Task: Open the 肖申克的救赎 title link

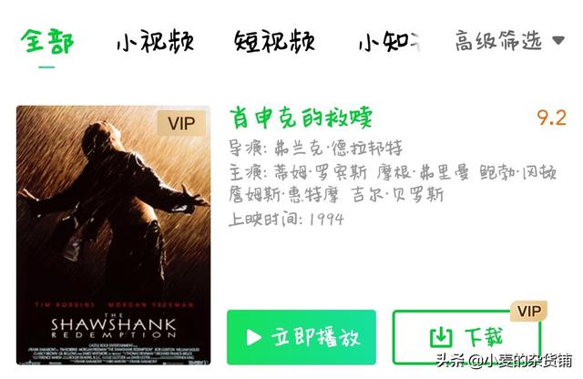Action: coord(301,118)
